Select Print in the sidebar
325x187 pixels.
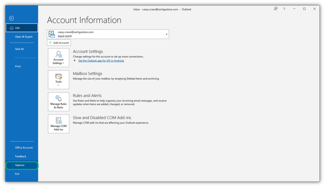click(x=18, y=66)
